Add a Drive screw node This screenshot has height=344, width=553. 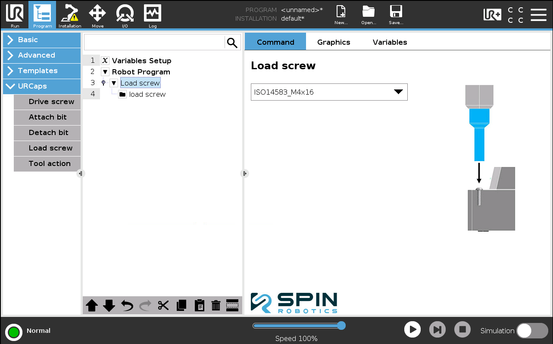coord(47,102)
